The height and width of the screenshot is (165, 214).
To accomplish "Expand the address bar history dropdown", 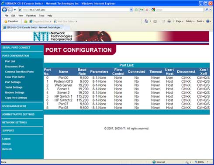I will pos(131,10).
